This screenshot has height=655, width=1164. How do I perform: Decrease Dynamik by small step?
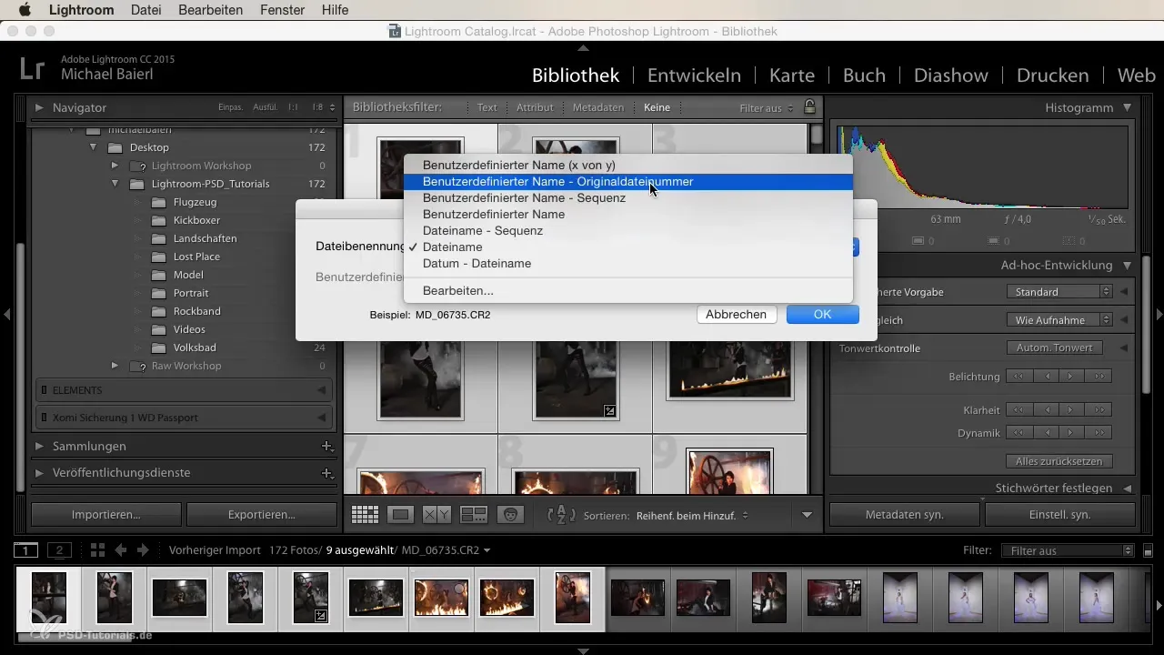[1046, 433]
